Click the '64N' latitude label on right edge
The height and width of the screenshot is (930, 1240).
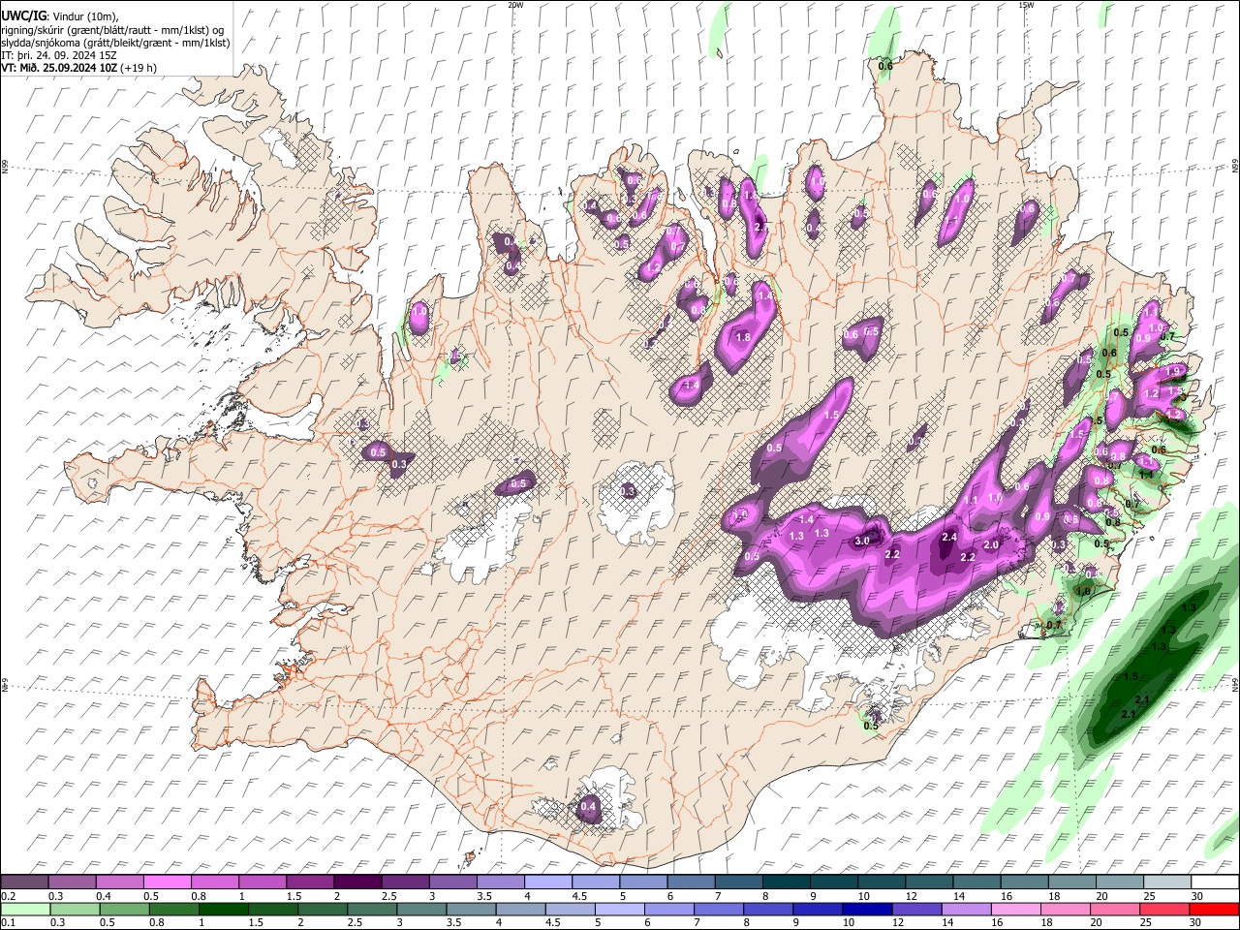coord(1235,684)
